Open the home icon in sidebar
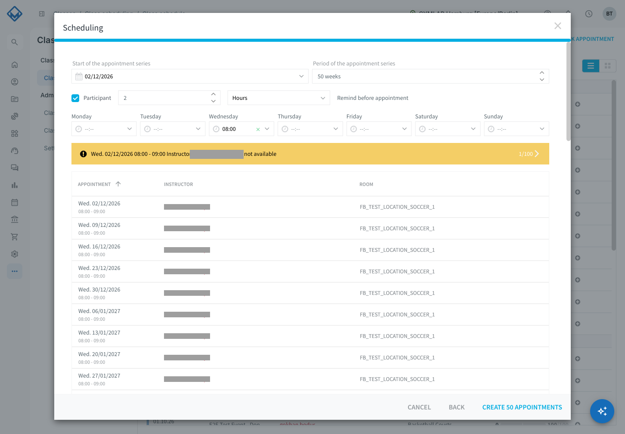625x434 pixels. 15,65
